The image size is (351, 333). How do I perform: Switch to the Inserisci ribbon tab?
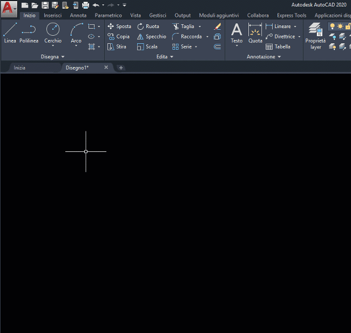pyautogui.click(x=52, y=16)
